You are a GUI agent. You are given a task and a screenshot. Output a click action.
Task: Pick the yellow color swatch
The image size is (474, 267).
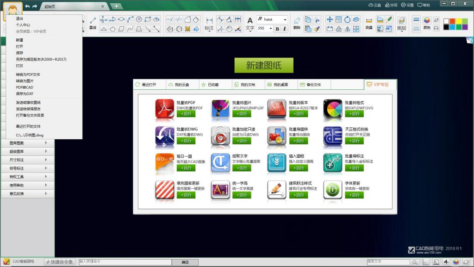coord(458,21)
